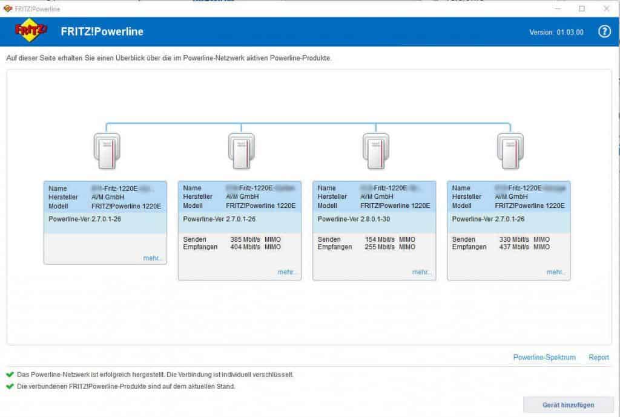Select the adapter icon above the 330 Mbit/s card
Image resolution: width=620 pixels, height=417 pixels.
[x=510, y=151]
